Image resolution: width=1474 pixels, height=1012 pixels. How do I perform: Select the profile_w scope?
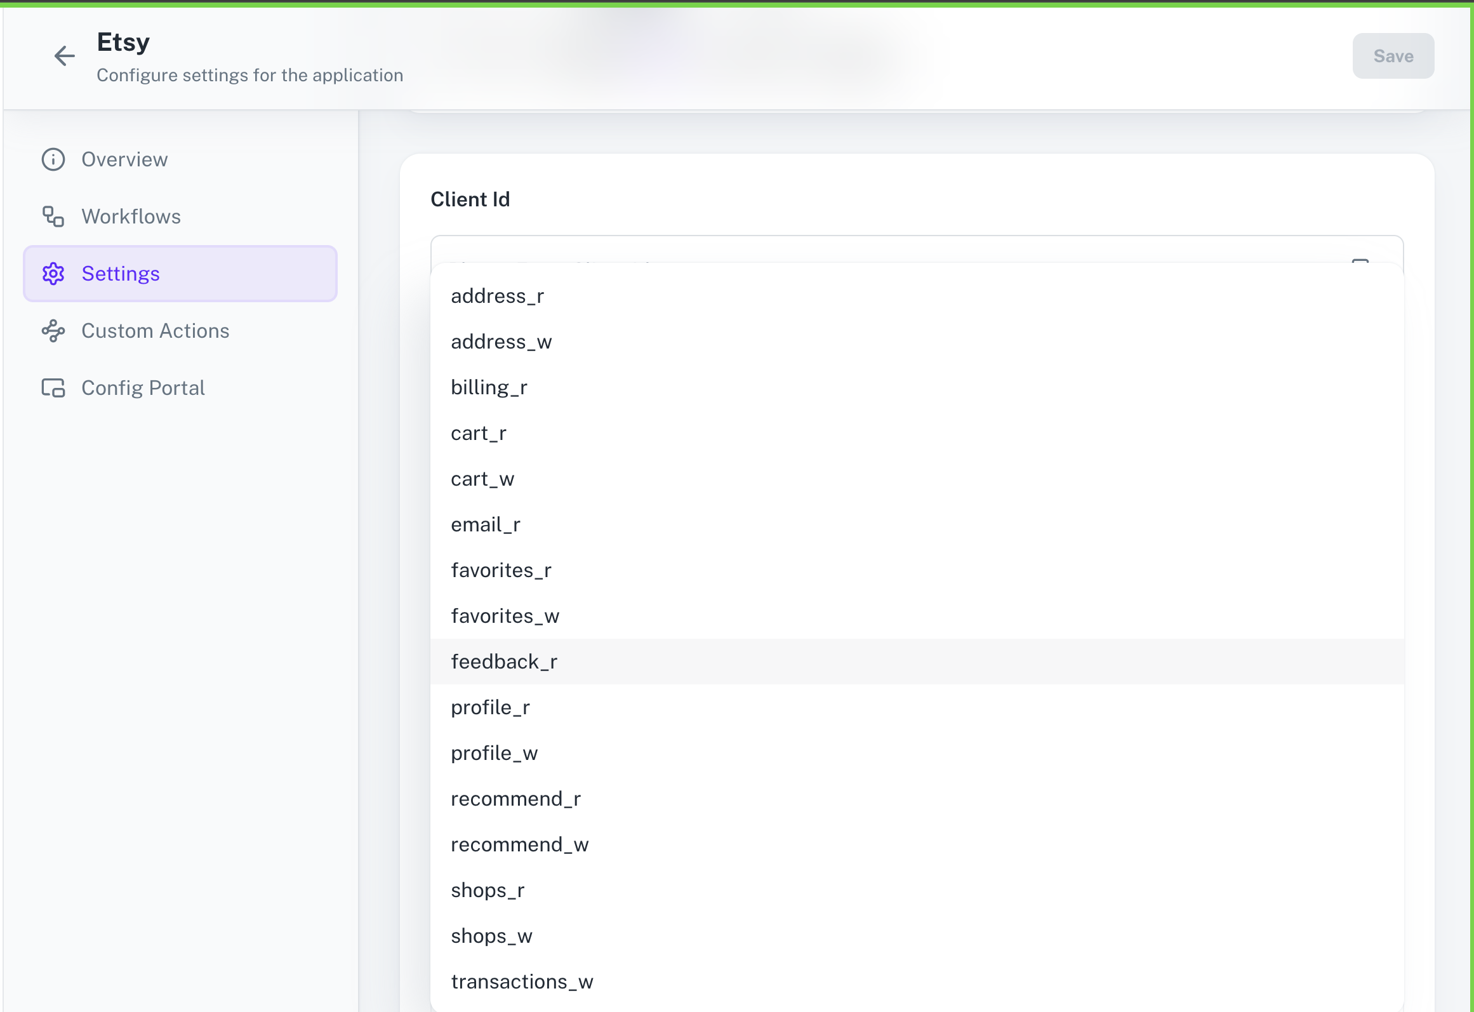pos(495,752)
